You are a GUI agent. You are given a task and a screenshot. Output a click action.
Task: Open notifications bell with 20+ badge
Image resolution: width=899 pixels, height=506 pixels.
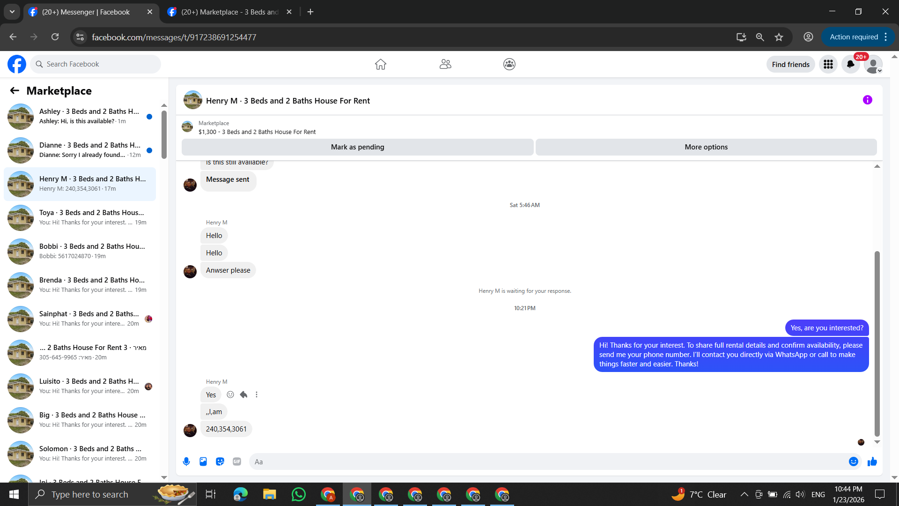pyautogui.click(x=851, y=64)
